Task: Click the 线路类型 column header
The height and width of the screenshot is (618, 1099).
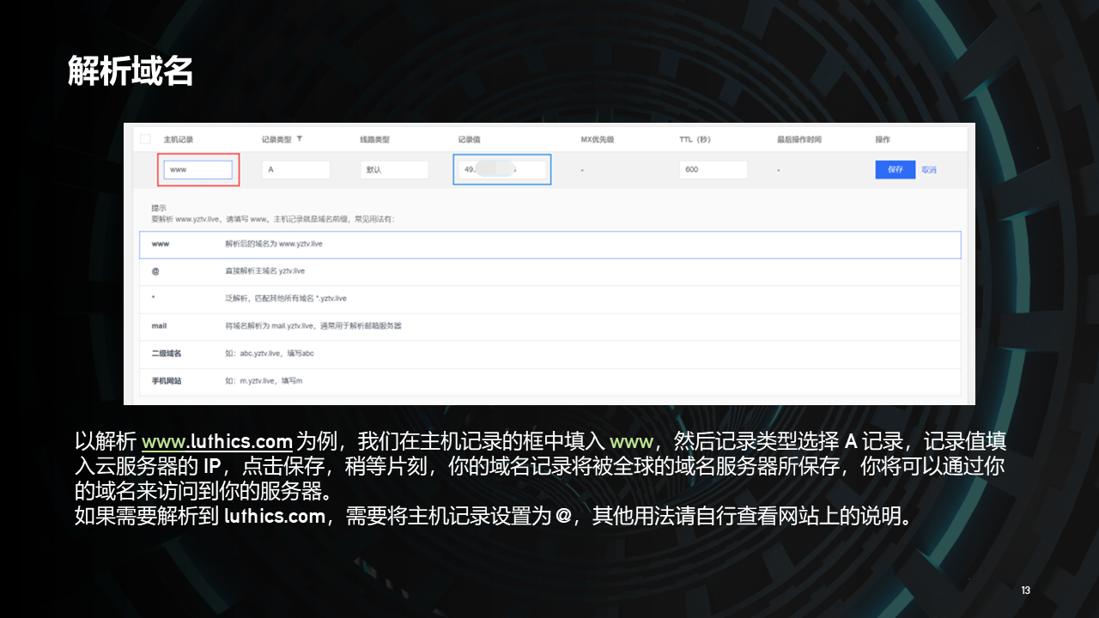Action: [375, 139]
